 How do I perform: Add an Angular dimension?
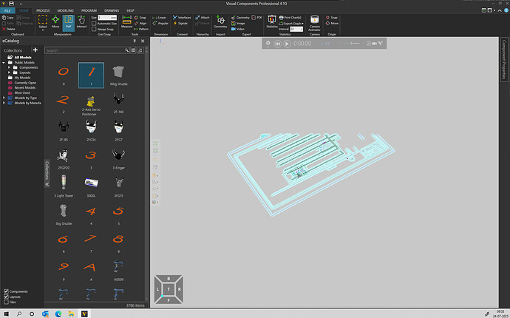click(160, 24)
